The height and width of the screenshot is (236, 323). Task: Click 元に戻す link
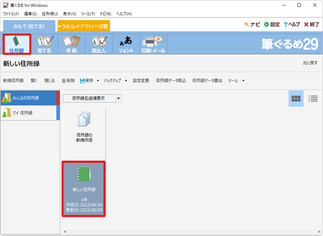tap(310, 63)
